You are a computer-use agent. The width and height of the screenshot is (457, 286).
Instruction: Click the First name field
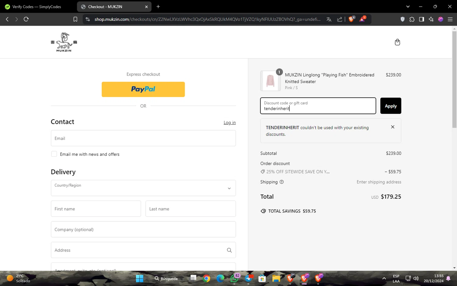click(x=96, y=209)
